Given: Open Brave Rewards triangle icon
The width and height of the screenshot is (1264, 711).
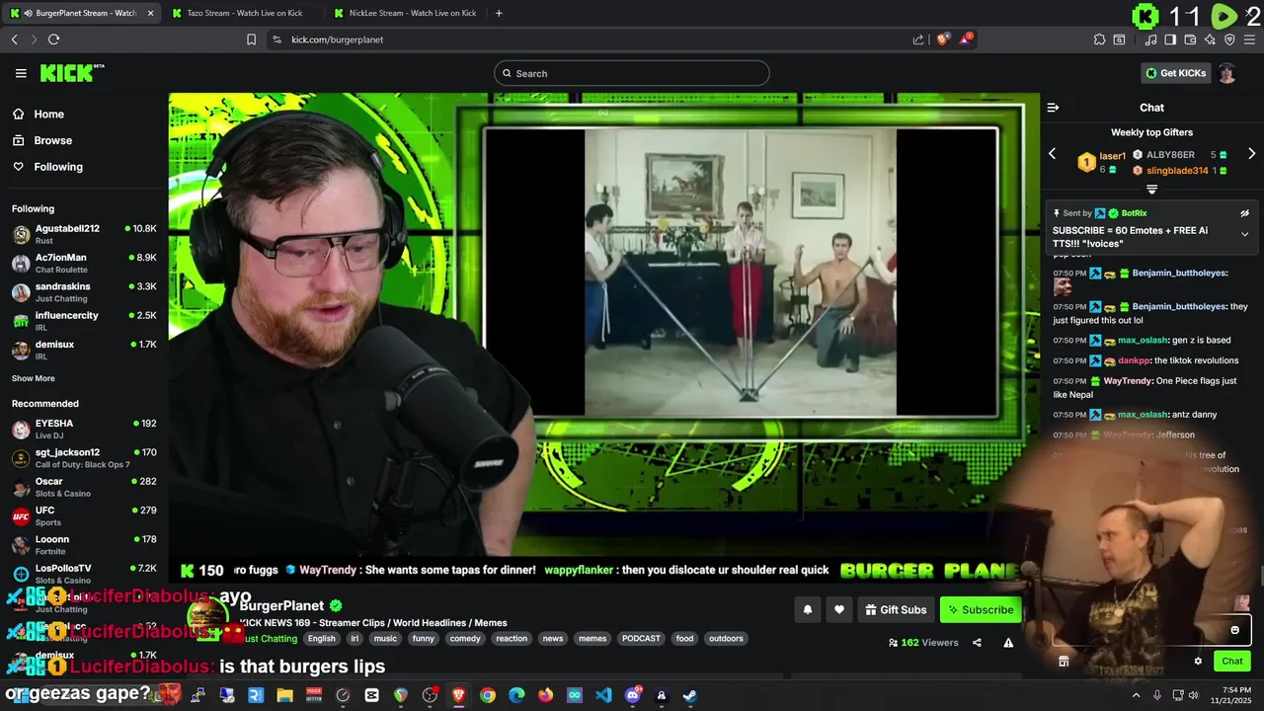Looking at the screenshot, I should coord(966,39).
